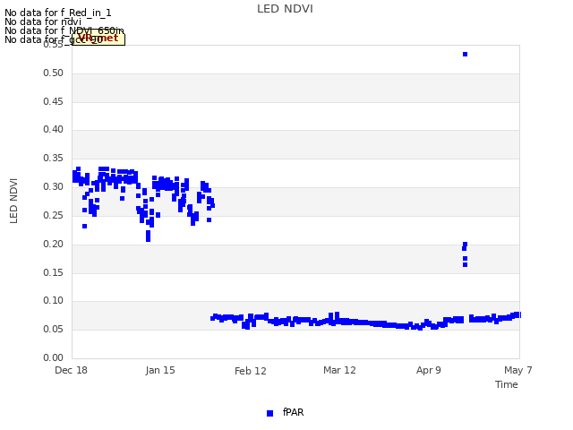Click the Jan 15 x-axis label

coord(160,370)
